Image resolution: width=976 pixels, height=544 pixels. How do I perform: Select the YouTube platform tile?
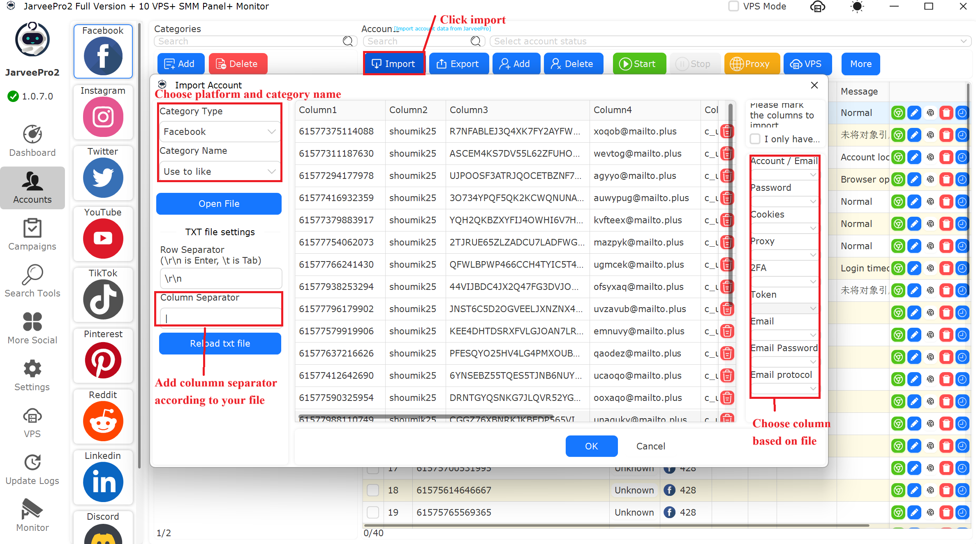pyautogui.click(x=103, y=234)
